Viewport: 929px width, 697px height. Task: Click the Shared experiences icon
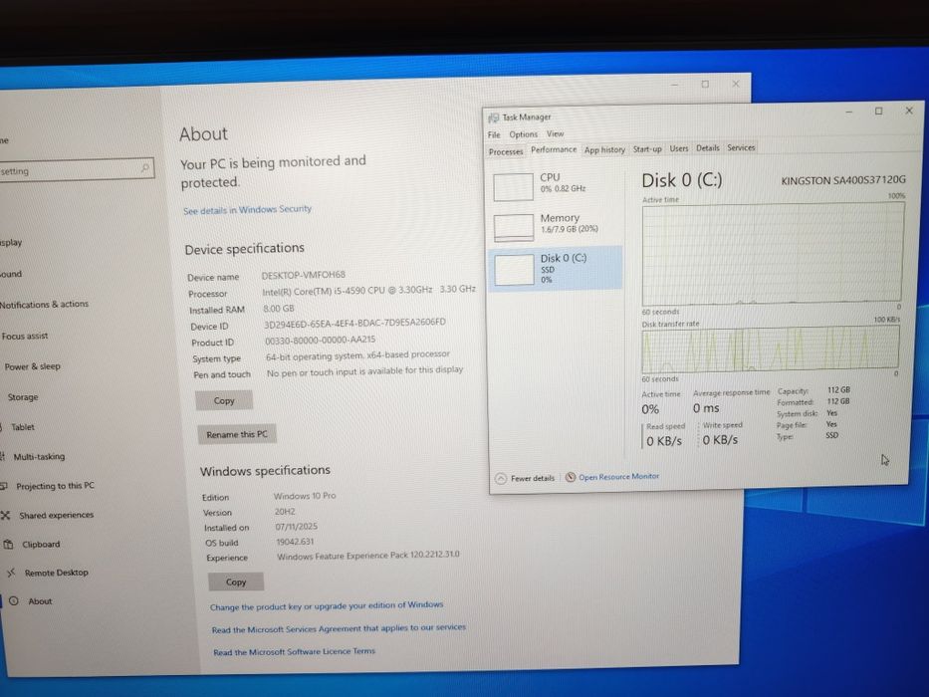click(x=6, y=515)
